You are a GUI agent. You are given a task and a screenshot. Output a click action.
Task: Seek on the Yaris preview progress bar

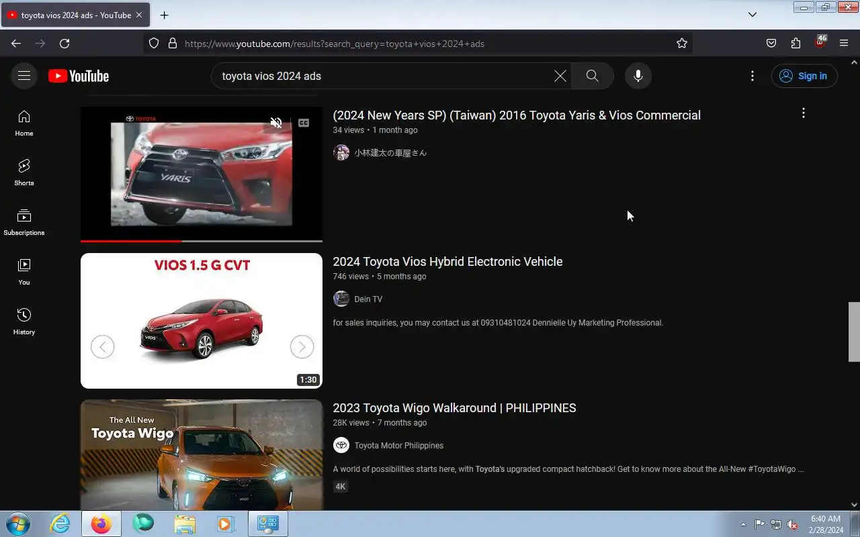[202, 240]
